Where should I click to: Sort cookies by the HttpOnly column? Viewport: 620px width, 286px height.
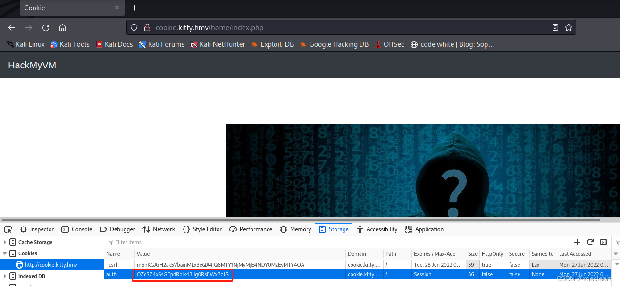tap(493, 254)
